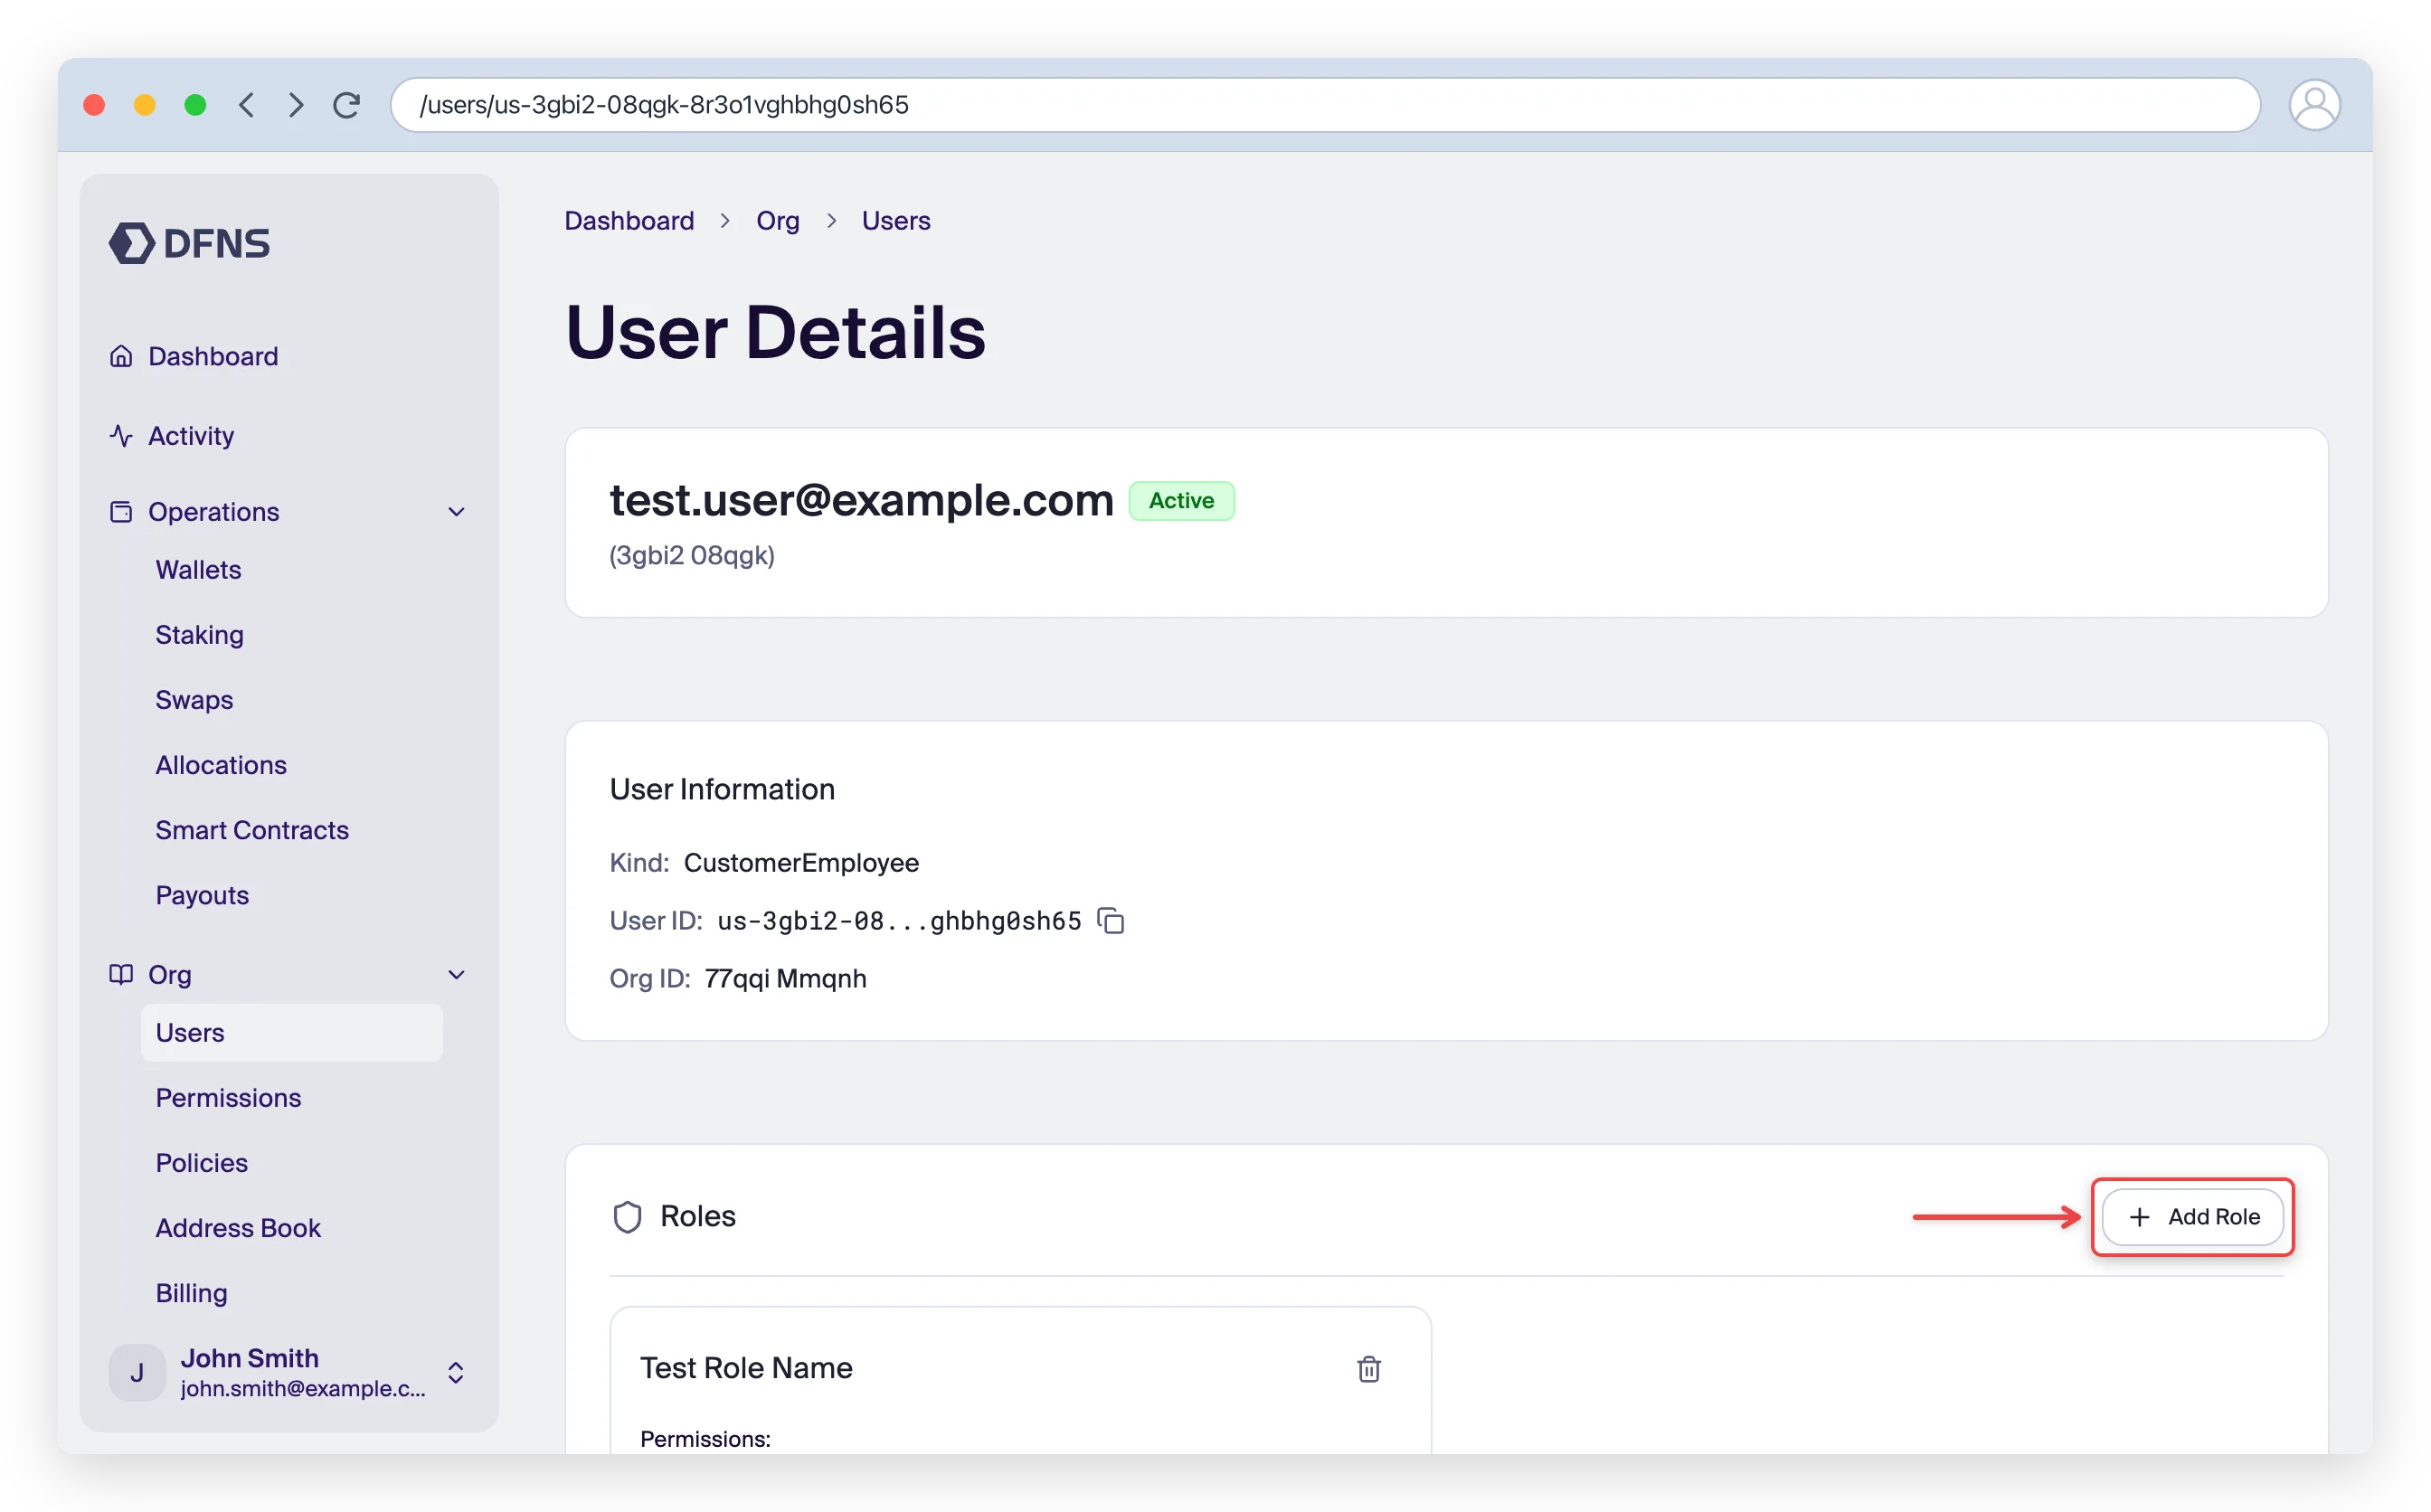This screenshot has width=2431, height=1512.
Task: Open the Billing page
Action: click(x=191, y=1293)
